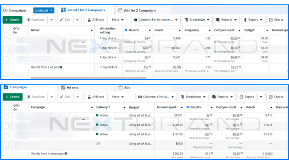
Task: Open the 606 results link in the top table
Action: [x=145, y=48]
